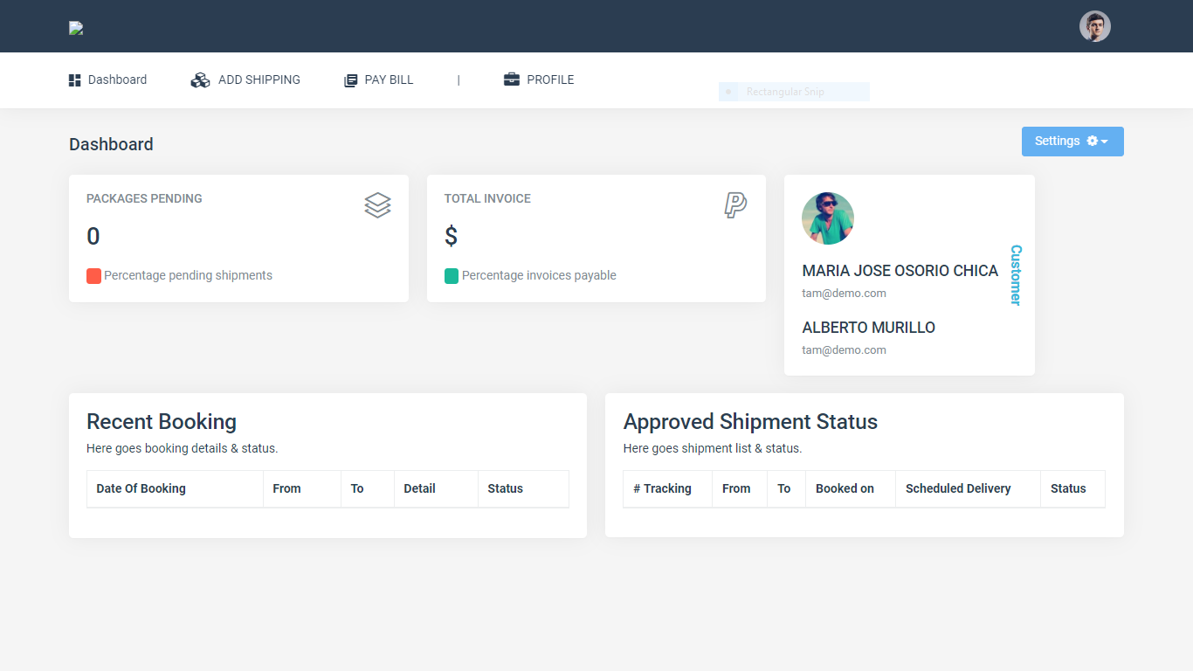Click the customer profile photo thumbnail
This screenshot has width=1193, height=671.
[x=827, y=218]
